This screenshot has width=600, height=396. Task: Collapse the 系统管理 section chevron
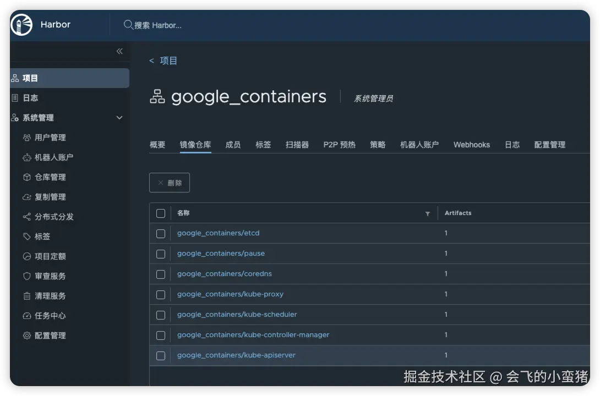coord(119,118)
